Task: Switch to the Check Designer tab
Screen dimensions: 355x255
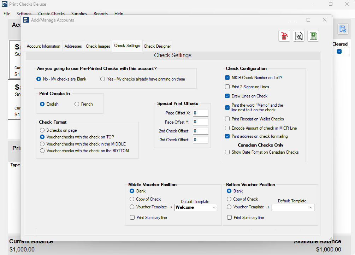Action: pos(157,46)
